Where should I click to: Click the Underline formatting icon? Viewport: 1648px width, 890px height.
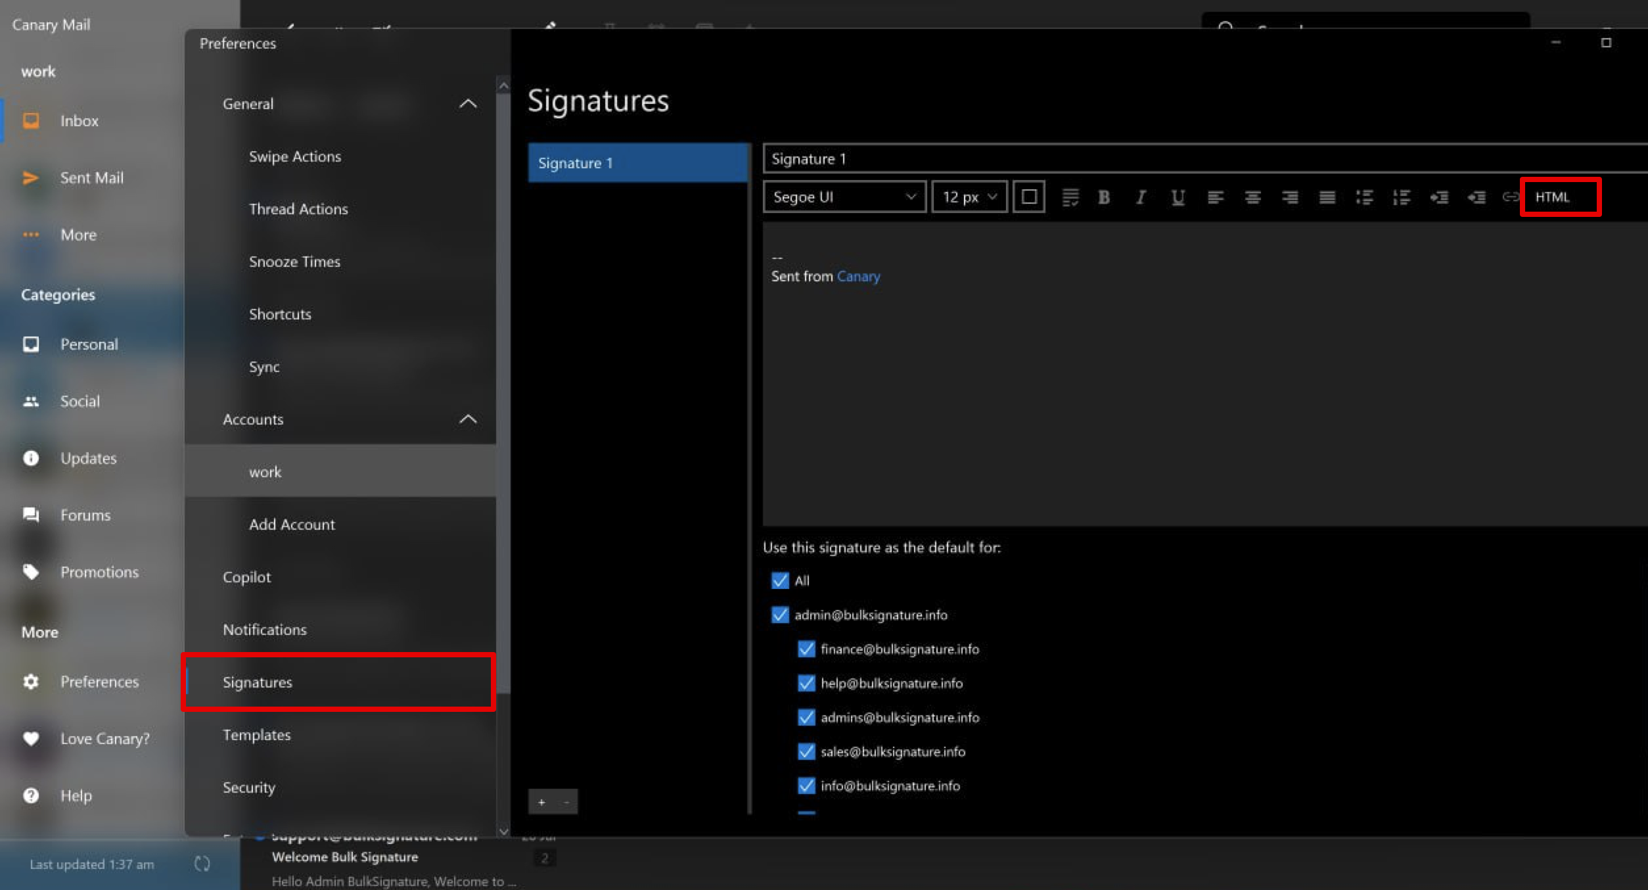pos(1178,196)
